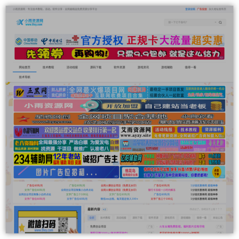Select 软件资源 in the main navigation
Screen dimensions: 239x239
click(119, 67)
